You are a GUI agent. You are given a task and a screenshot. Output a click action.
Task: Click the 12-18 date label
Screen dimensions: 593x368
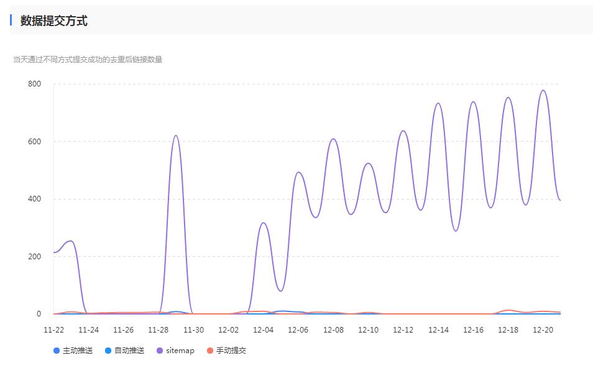click(x=508, y=330)
